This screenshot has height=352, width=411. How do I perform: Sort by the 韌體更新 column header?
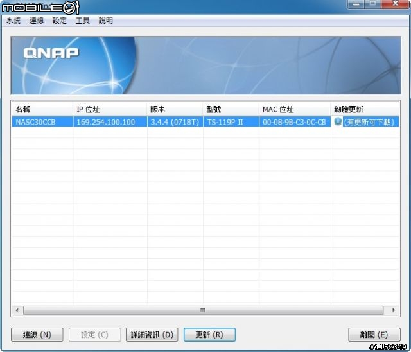pos(365,109)
